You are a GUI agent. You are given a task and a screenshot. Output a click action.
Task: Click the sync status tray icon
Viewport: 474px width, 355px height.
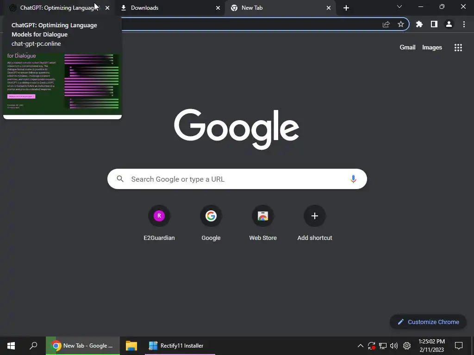click(x=372, y=346)
